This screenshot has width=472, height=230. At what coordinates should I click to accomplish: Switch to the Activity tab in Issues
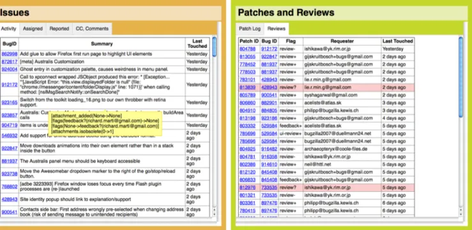coord(8,29)
